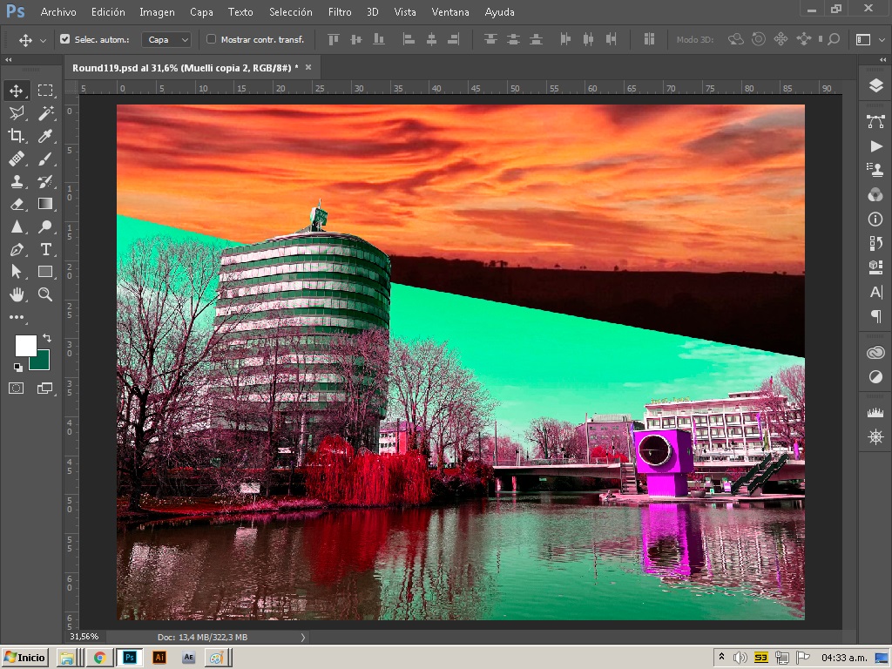Pick the Sharpen tool triangle icon
Image resolution: width=892 pixels, height=669 pixels.
pyautogui.click(x=16, y=227)
